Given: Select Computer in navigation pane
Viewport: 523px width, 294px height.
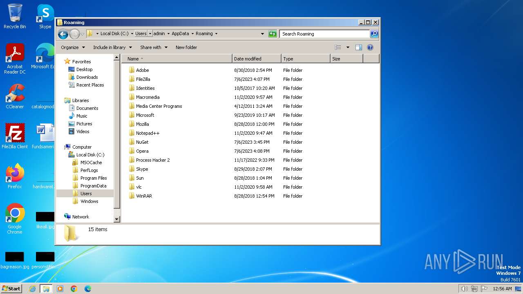Looking at the screenshot, I should 82,147.
